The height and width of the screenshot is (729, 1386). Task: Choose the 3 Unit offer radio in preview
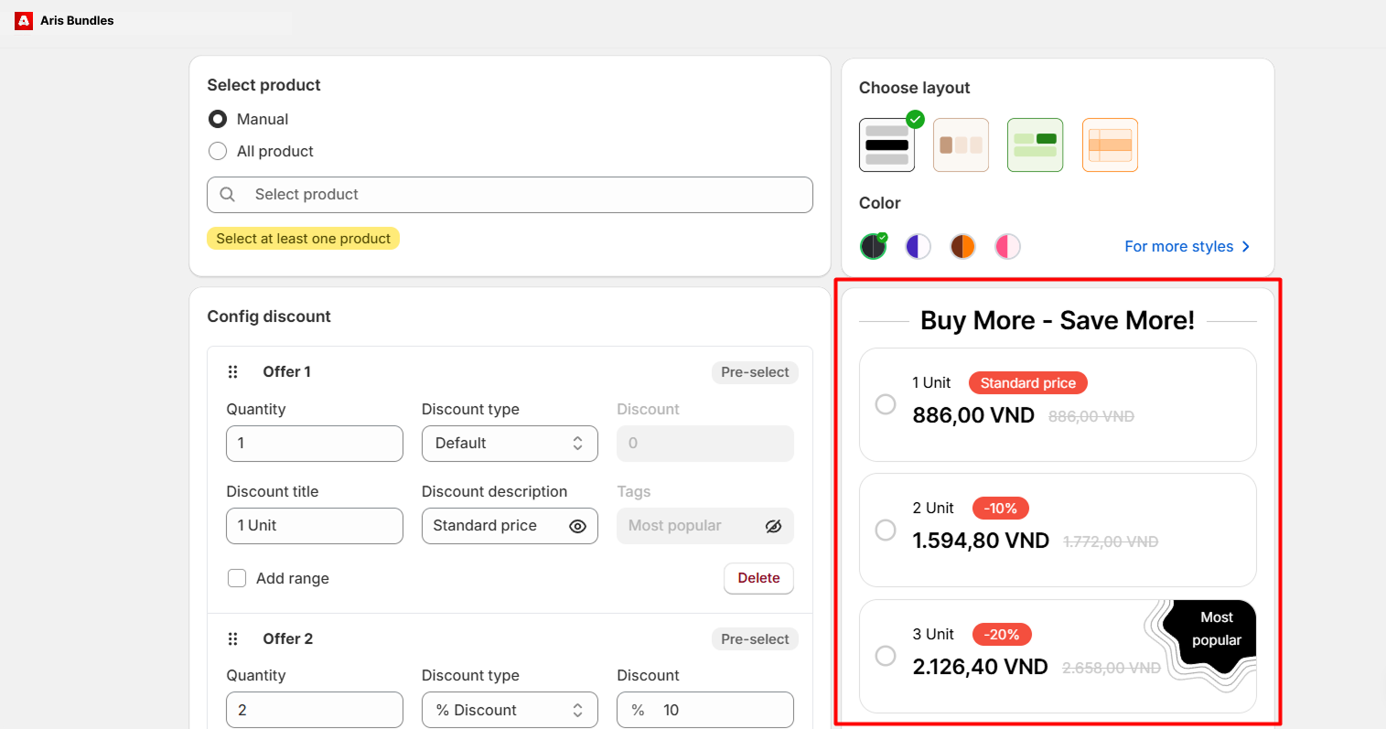pyautogui.click(x=886, y=656)
